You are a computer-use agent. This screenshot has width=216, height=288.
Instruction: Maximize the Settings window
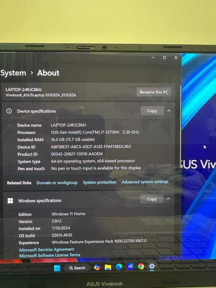[164, 58]
